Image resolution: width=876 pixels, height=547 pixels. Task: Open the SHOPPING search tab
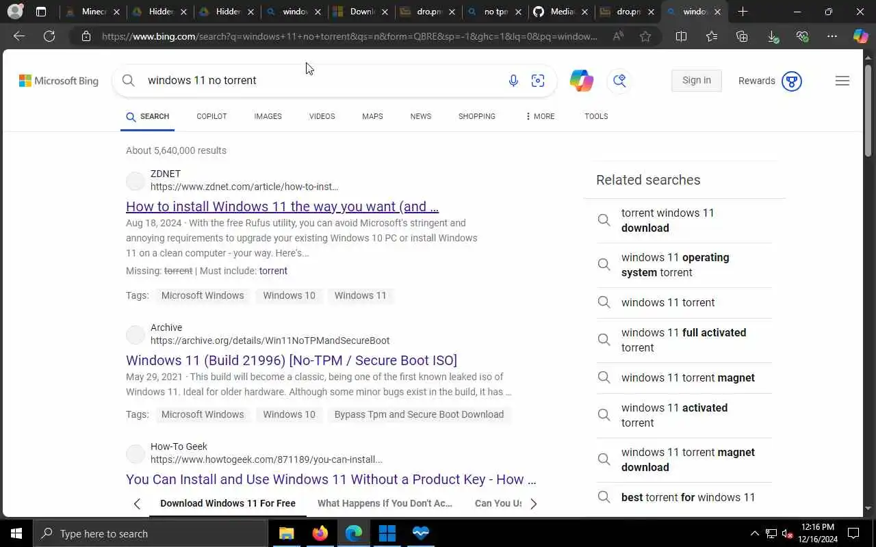(476, 116)
